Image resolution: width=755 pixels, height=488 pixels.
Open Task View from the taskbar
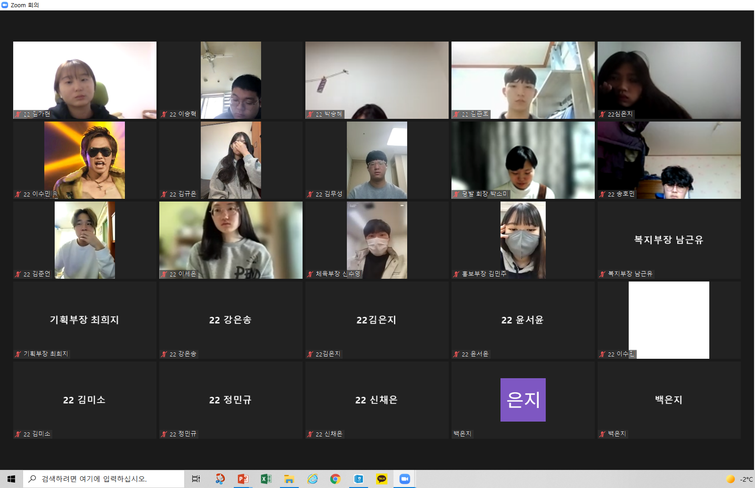(x=196, y=479)
